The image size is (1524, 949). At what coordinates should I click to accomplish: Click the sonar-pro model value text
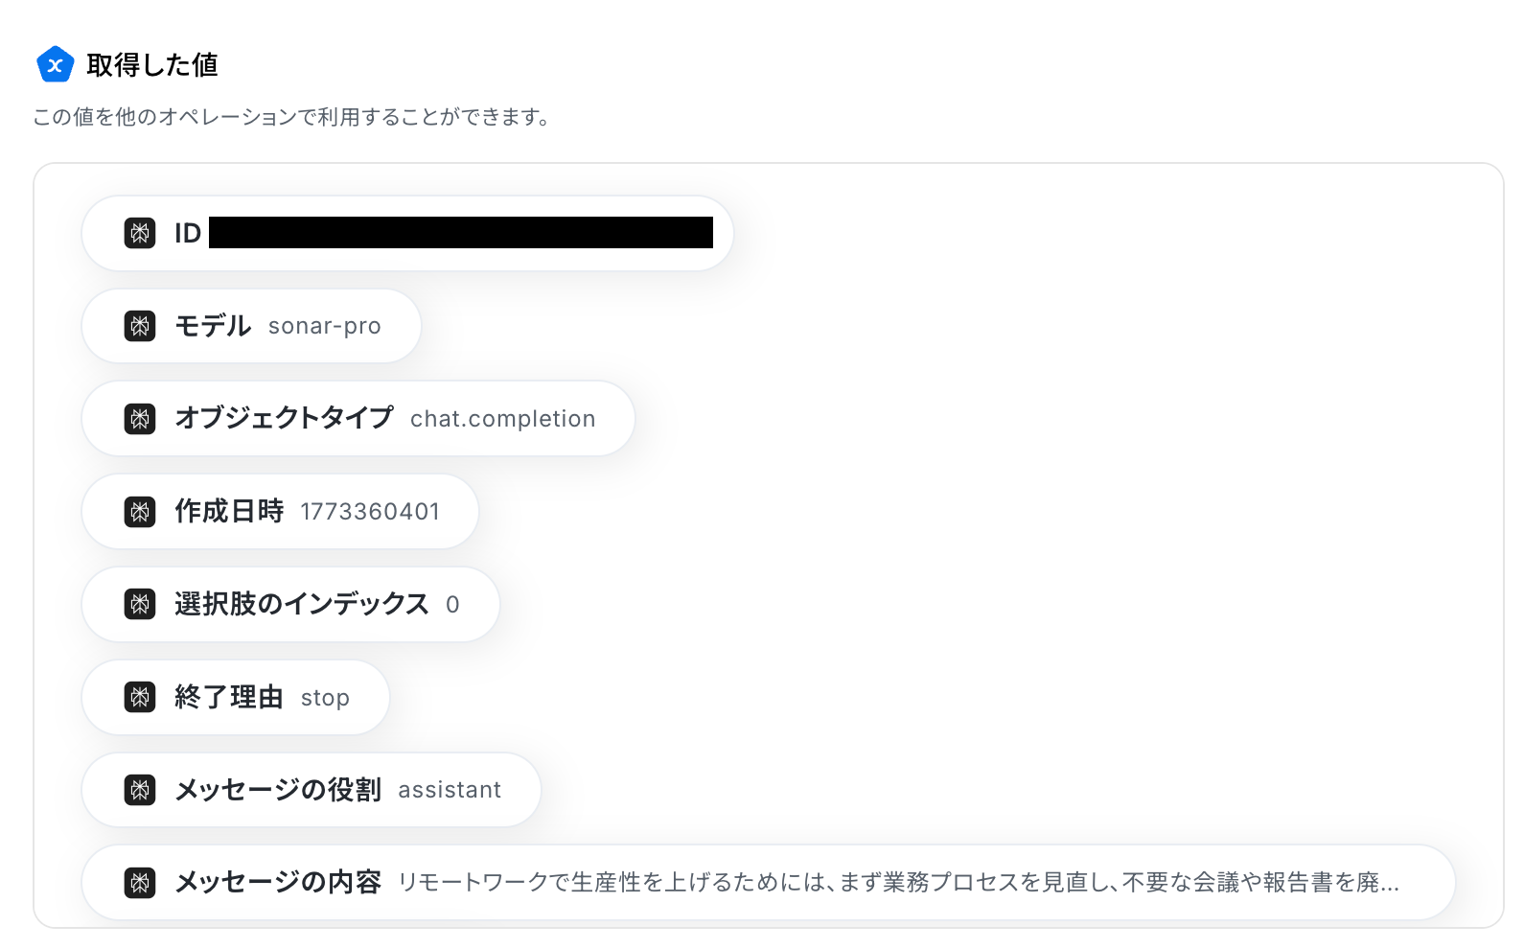point(324,327)
